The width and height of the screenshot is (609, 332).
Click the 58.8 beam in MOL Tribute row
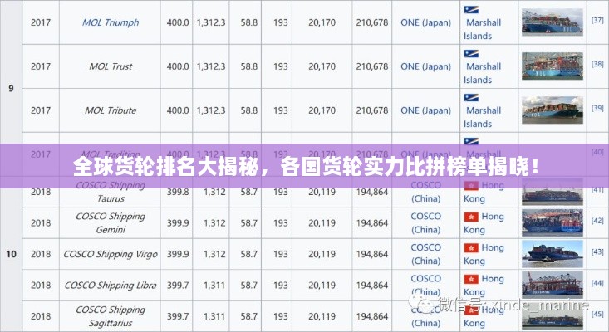point(248,110)
